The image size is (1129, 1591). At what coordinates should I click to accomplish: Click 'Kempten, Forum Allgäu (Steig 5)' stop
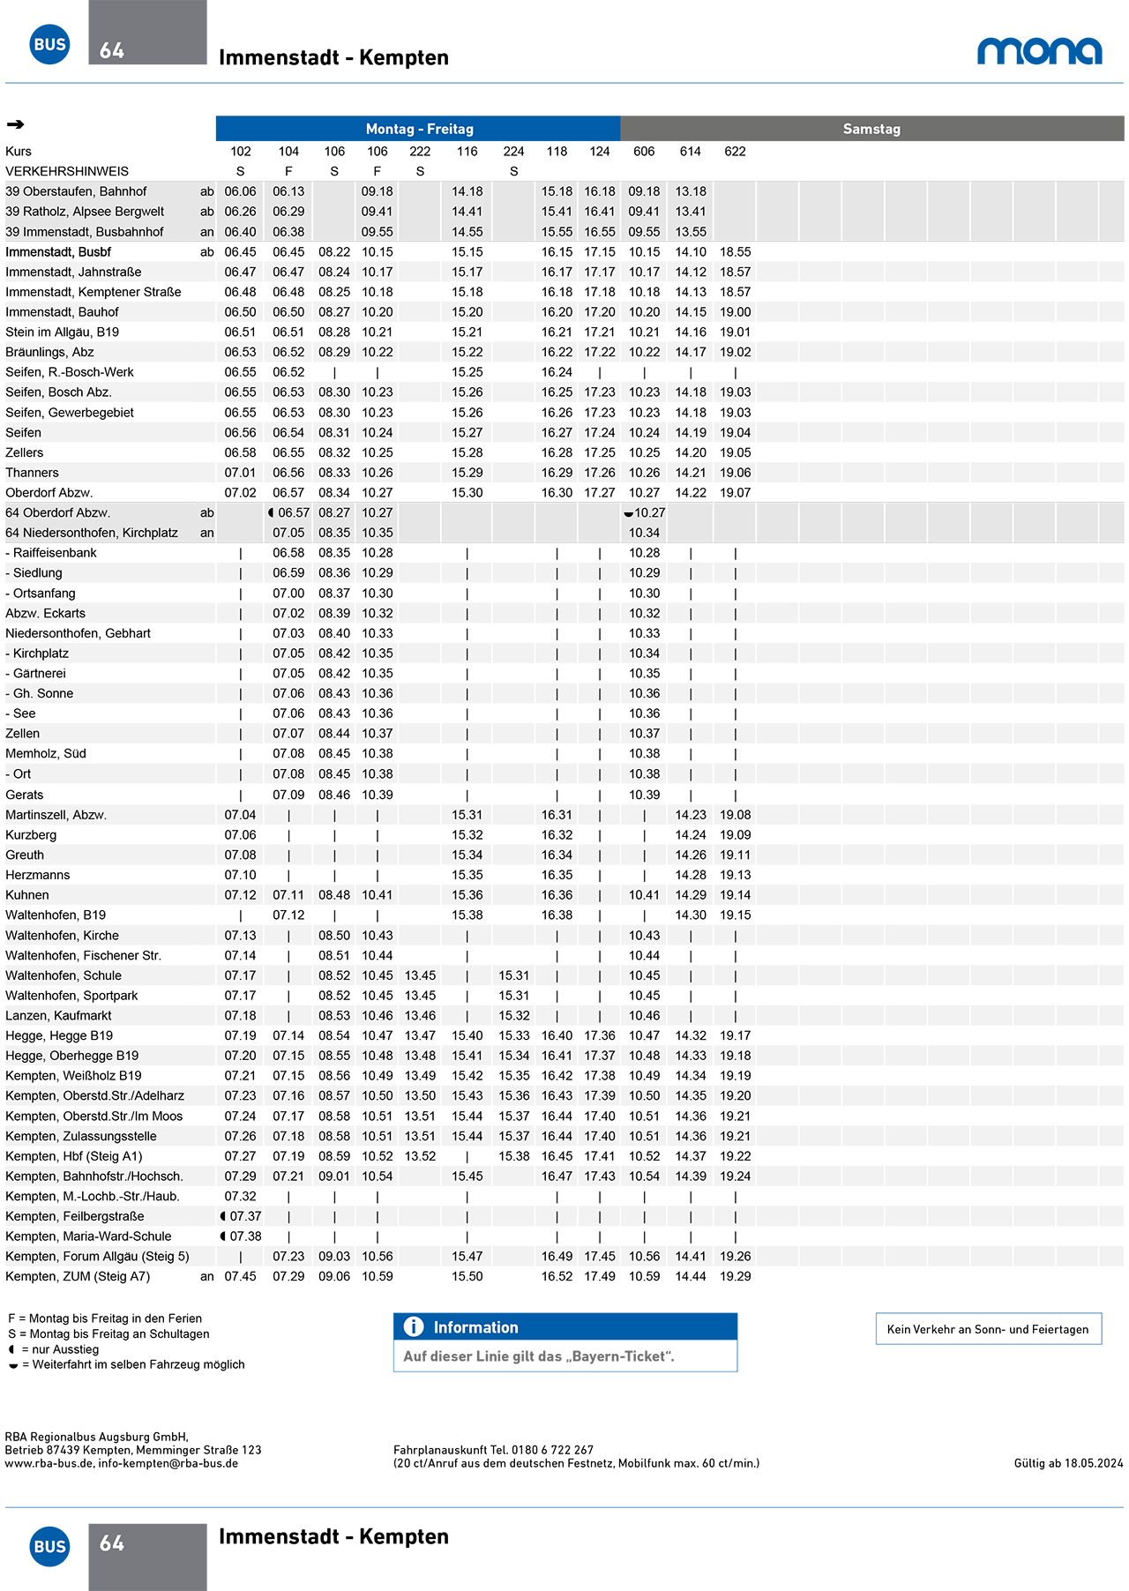click(97, 1257)
